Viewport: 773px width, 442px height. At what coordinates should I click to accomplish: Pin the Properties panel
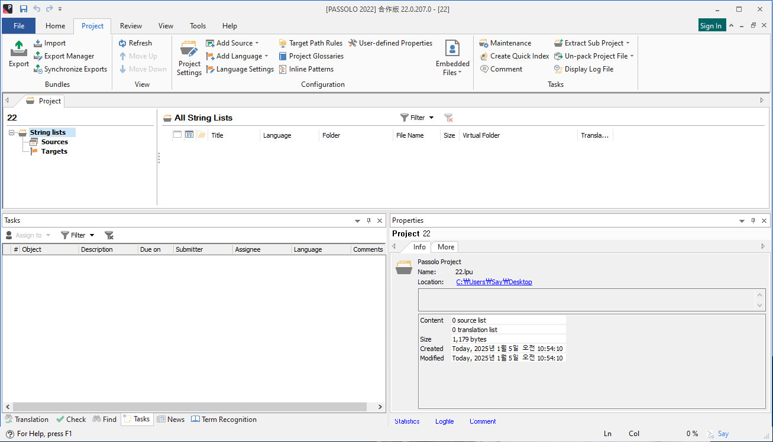[x=753, y=220]
